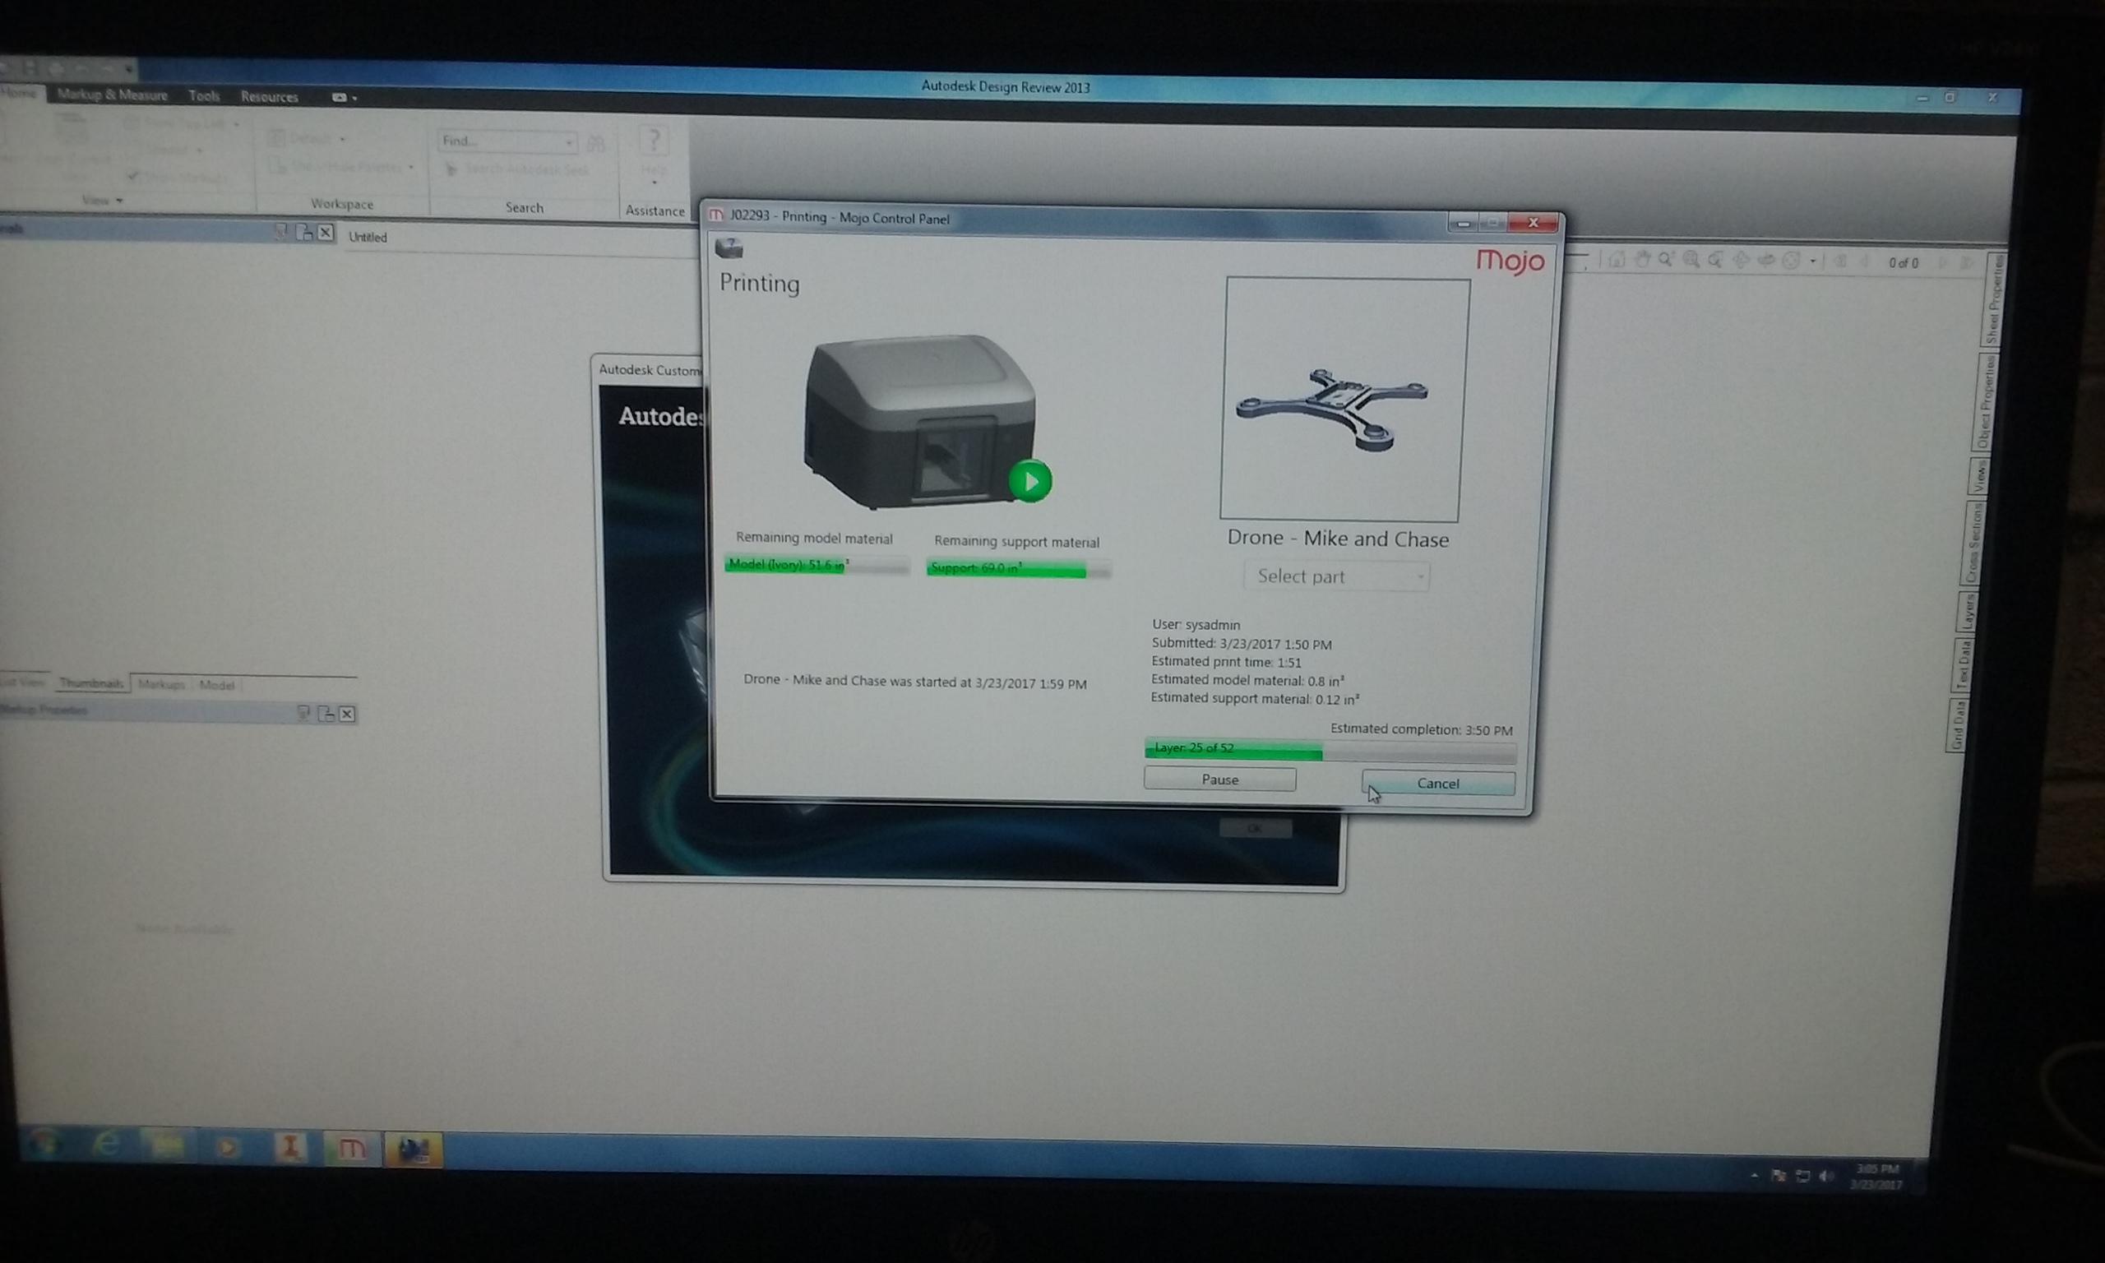The image size is (2105, 1263).
Task: Pause the current print job
Action: point(1219,779)
